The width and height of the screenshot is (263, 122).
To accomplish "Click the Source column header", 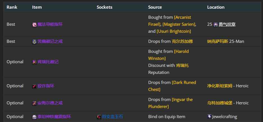I will click(x=155, y=7).
